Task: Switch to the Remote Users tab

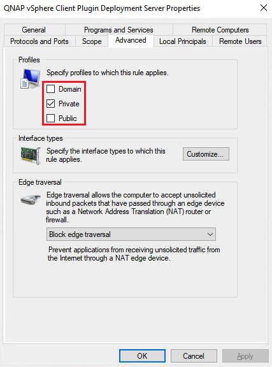Action: [x=240, y=41]
